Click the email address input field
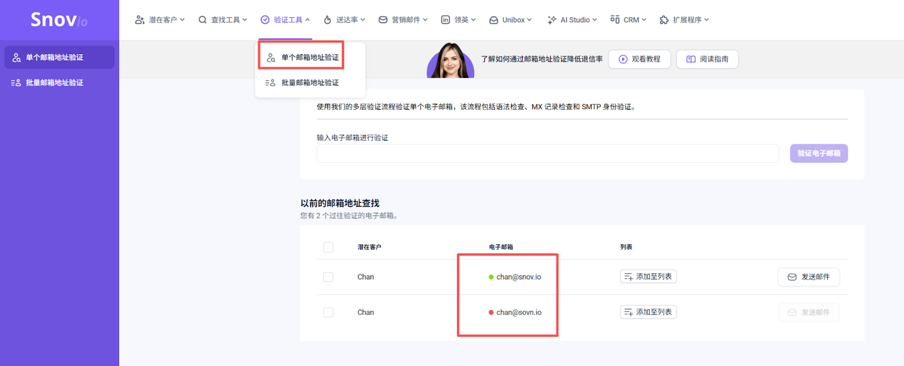The image size is (904, 366). click(547, 153)
